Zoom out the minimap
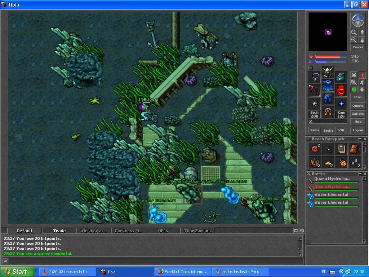The width and height of the screenshot is (369, 277). coord(354,32)
